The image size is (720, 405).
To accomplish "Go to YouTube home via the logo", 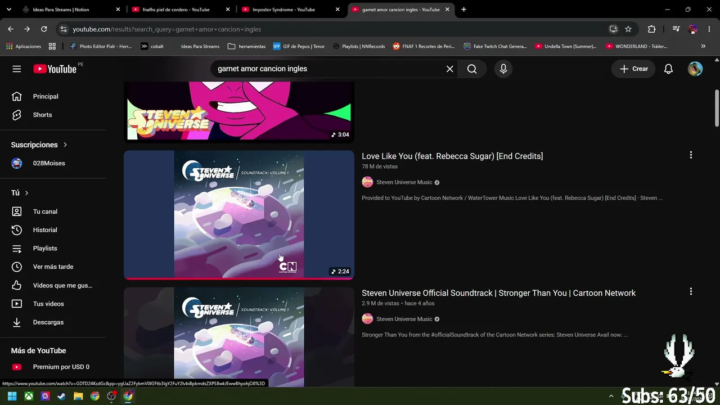I will [55, 69].
